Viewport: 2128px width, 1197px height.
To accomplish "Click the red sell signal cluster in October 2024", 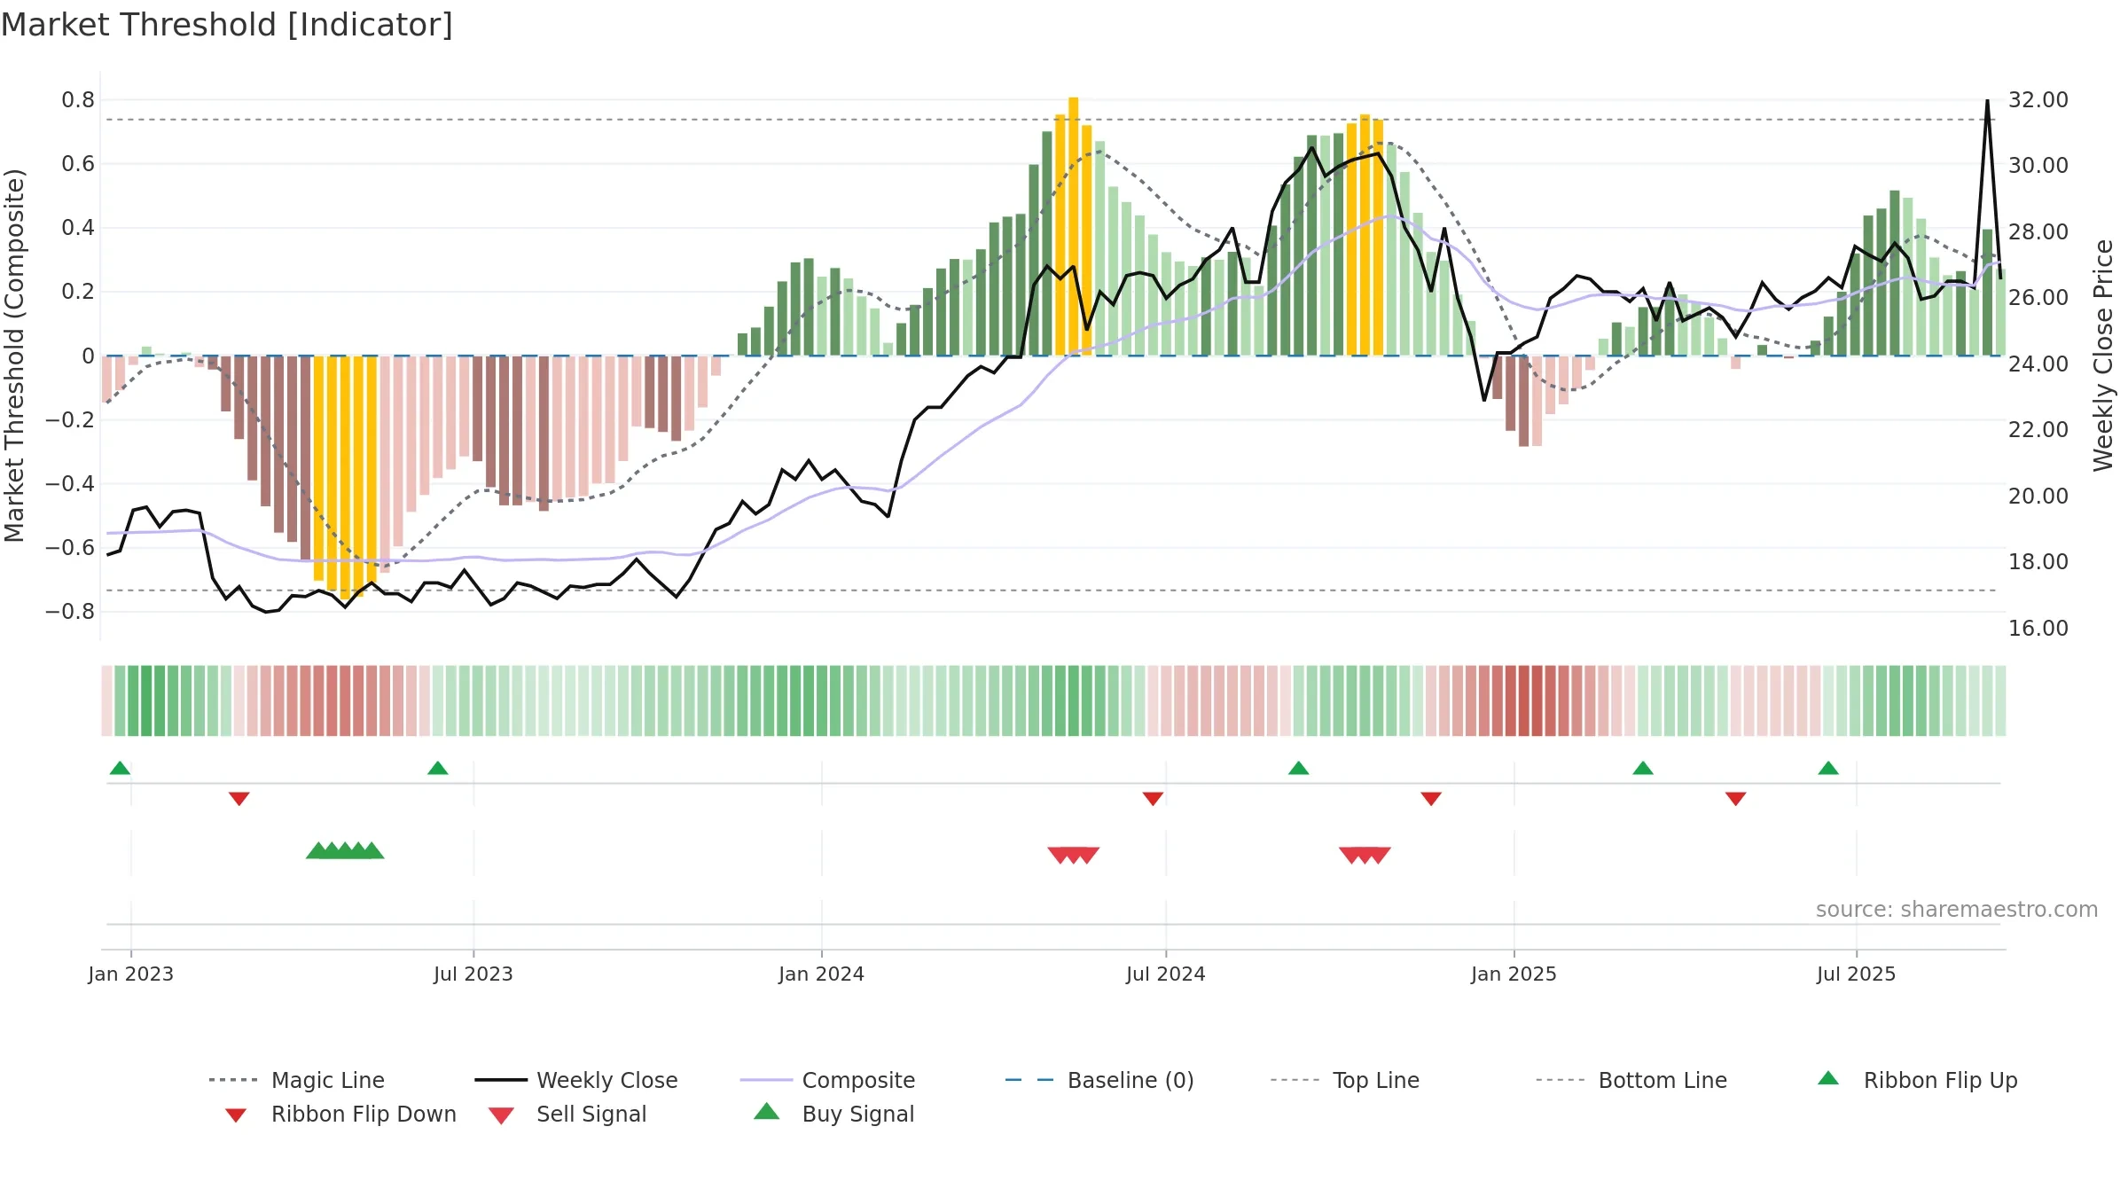I will 1365,855.
